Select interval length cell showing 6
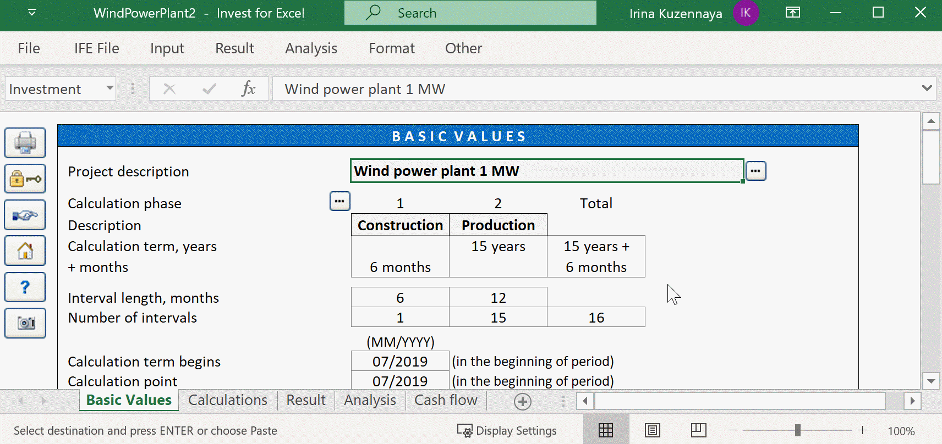The image size is (942, 444). coord(400,297)
